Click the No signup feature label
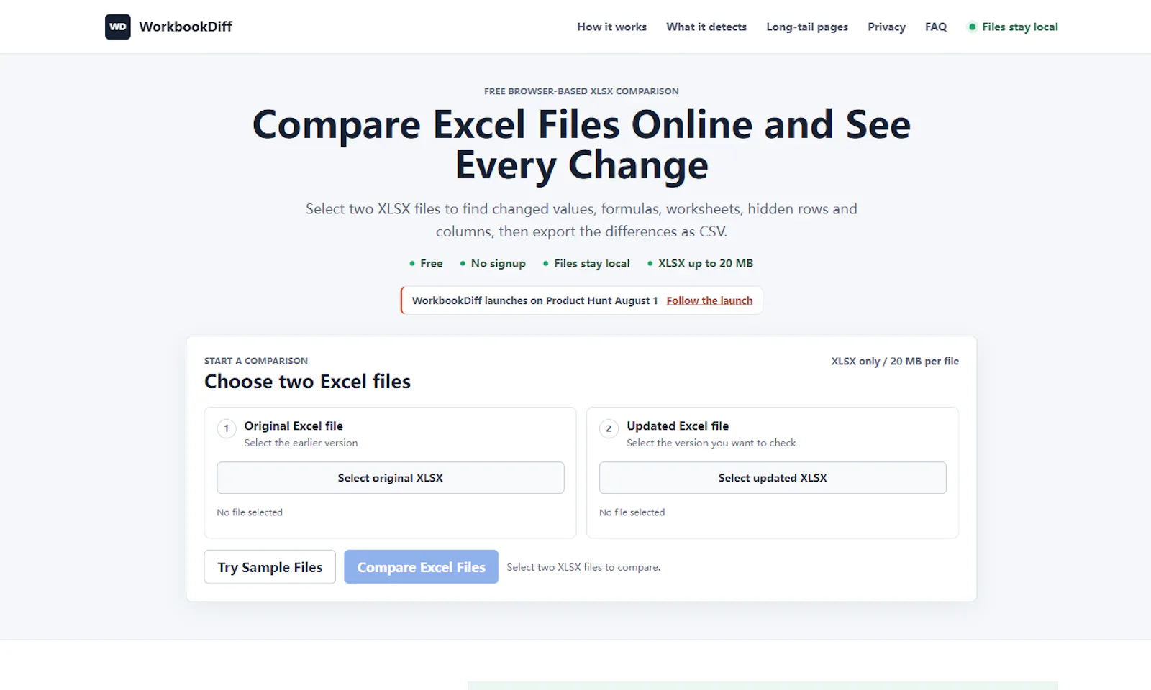This screenshot has height=690, width=1151. pyautogui.click(x=498, y=263)
